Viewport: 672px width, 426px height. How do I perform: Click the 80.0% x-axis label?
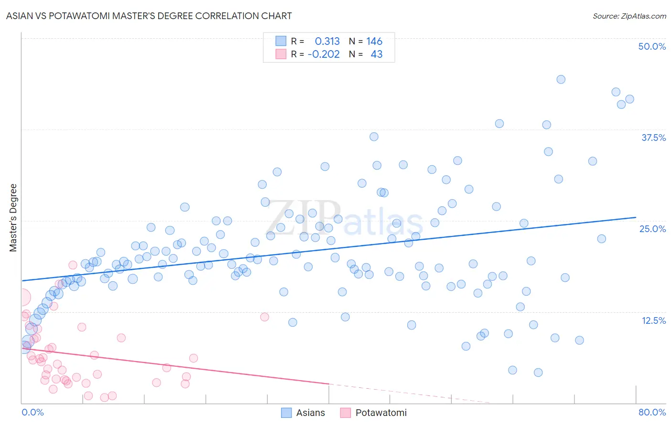coord(652,412)
